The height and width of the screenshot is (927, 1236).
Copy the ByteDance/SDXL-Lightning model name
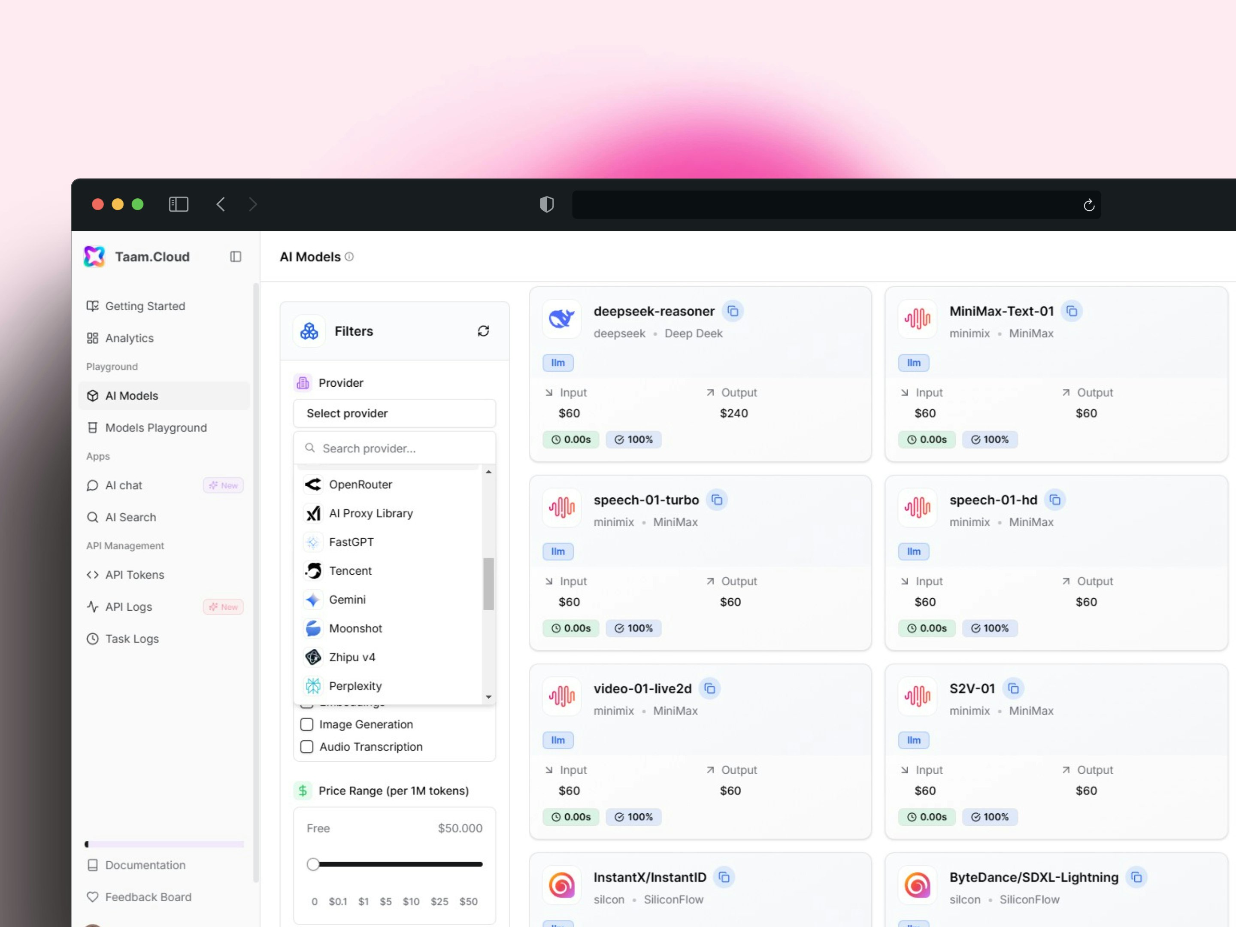click(x=1136, y=877)
